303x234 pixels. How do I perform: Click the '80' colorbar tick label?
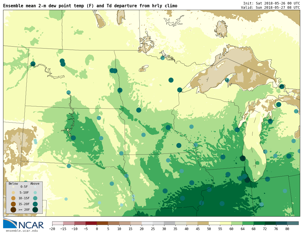click(287, 229)
